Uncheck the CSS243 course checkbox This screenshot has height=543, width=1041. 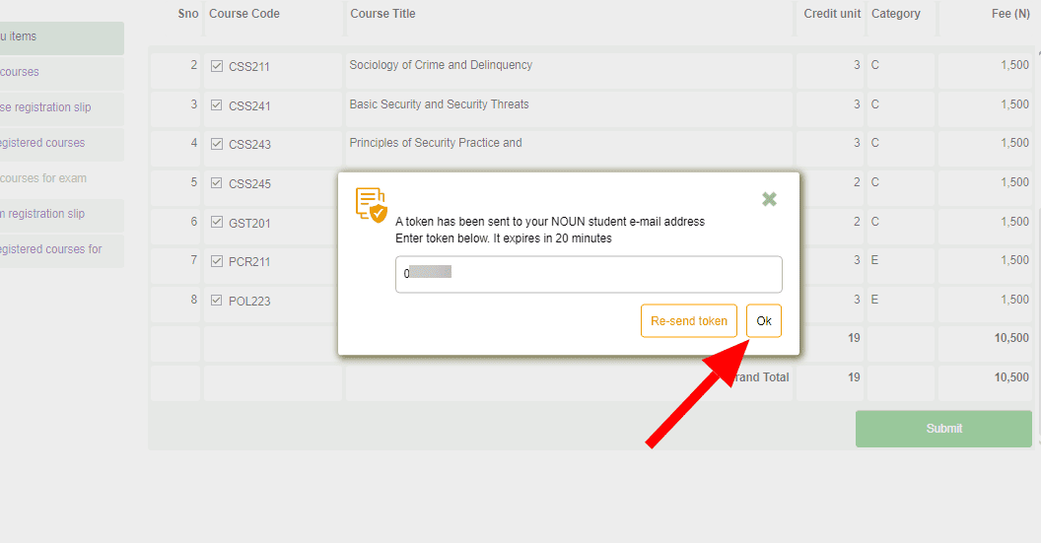pos(217,143)
